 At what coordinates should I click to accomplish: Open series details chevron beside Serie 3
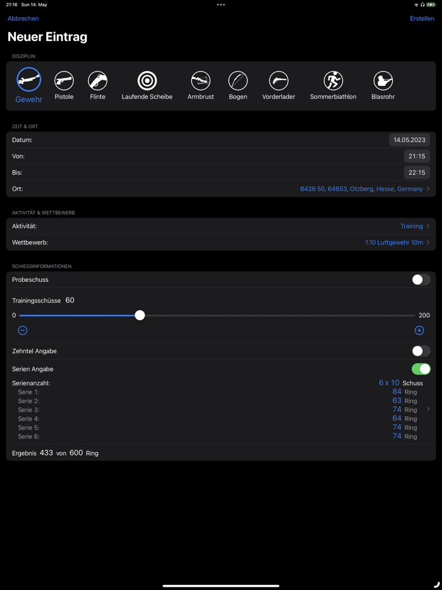[428, 409]
